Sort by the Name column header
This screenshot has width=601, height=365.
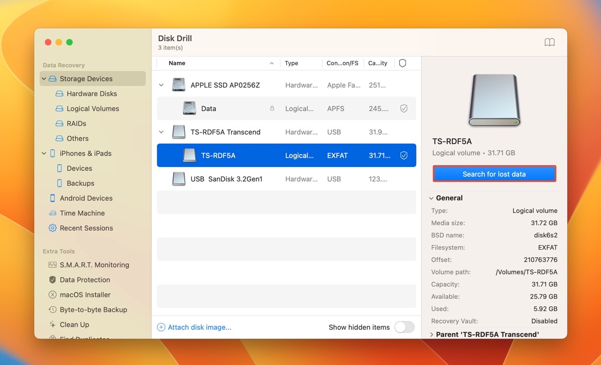coord(177,63)
